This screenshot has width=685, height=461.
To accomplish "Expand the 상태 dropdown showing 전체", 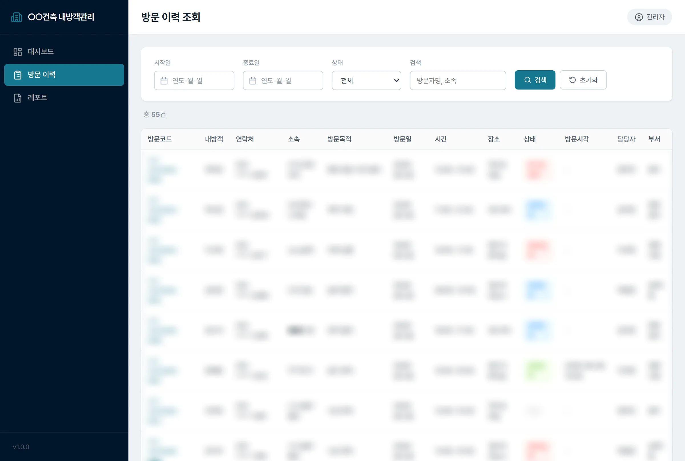I will point(366,80).
